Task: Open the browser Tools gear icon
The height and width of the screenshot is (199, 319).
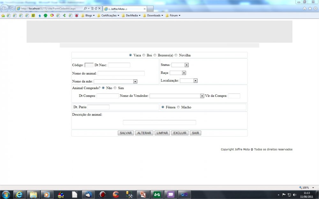Action: (x=315, y=9)
